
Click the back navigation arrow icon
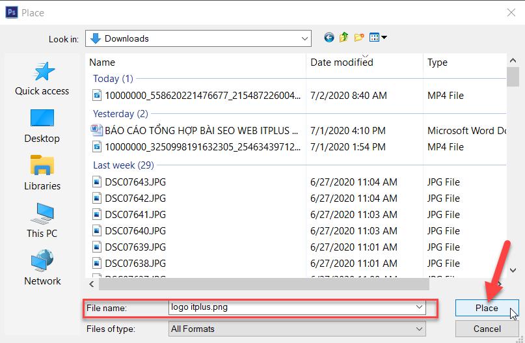[x=329, y=38]
